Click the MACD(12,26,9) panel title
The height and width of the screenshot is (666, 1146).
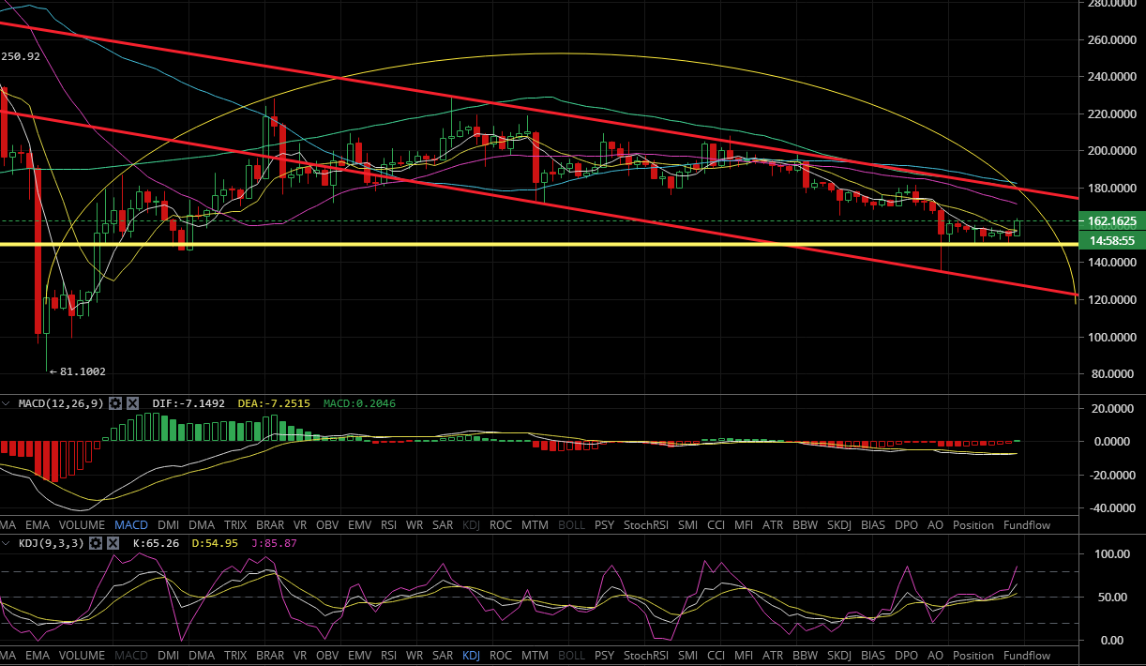tap(61, 403)
